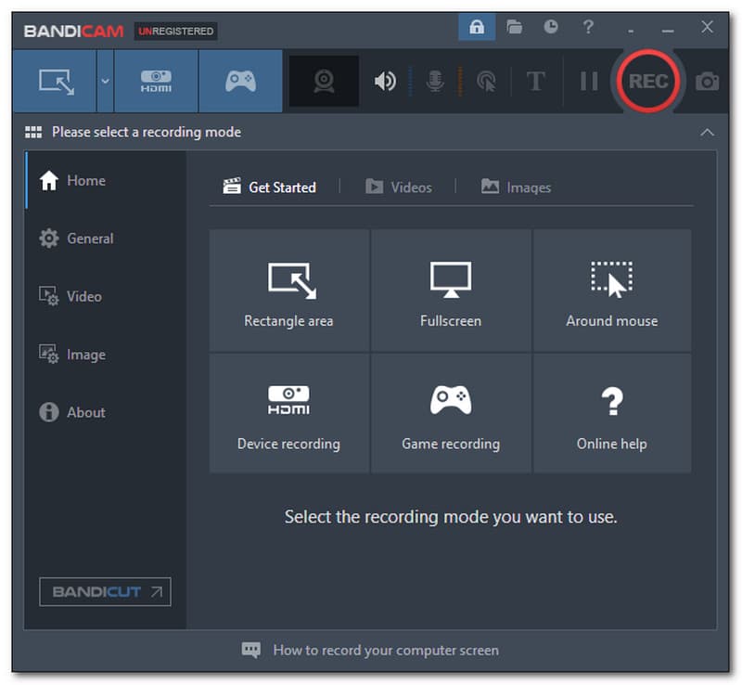Screen dimensions: 742x685
Task: Toggle the microphone icon
Action: tap(435, 81)
